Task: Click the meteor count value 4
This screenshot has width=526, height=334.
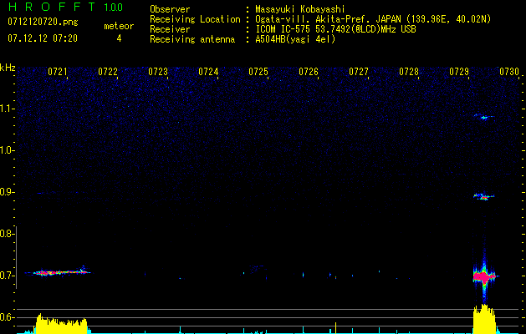Action: (119, 38)
